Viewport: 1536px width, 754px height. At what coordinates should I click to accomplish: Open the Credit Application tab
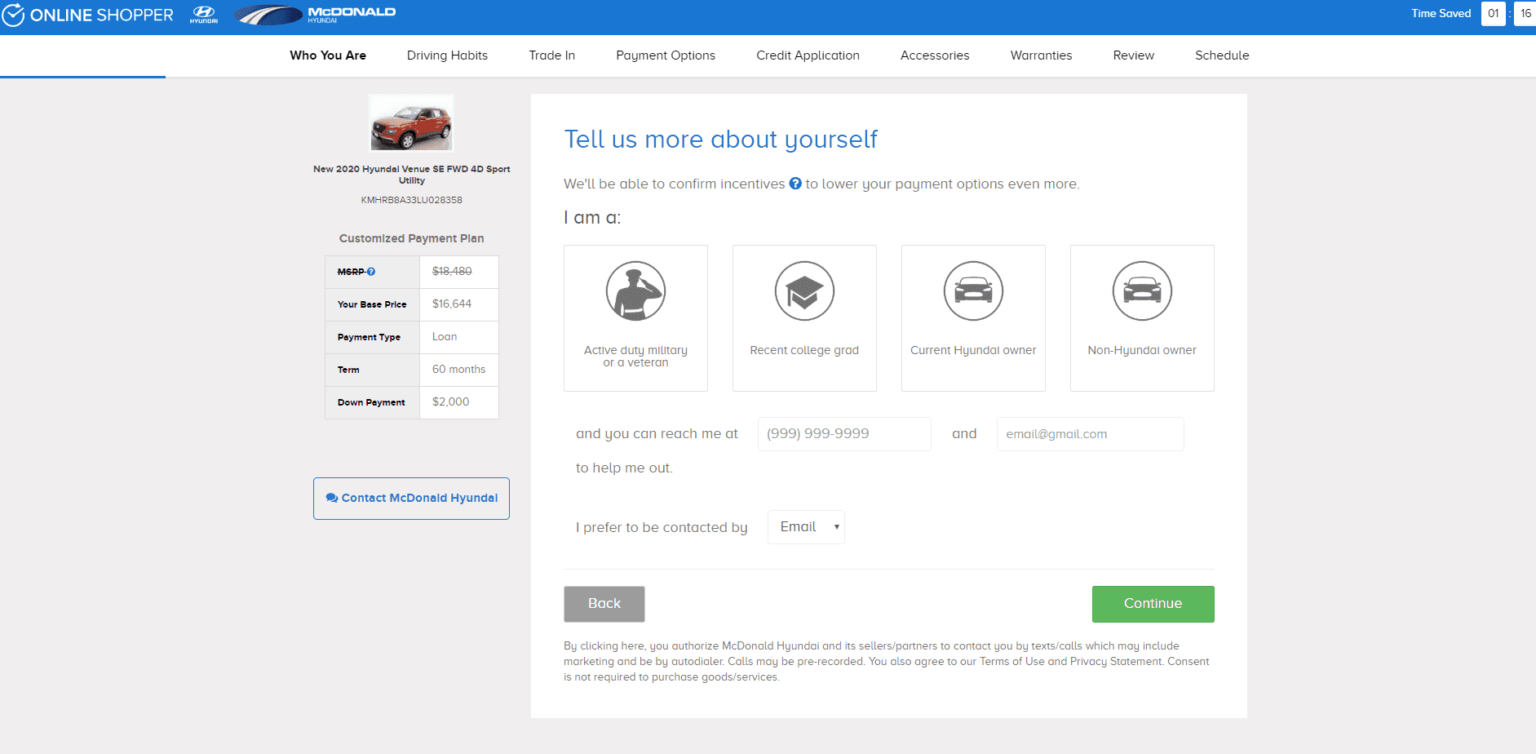[808, 55]
